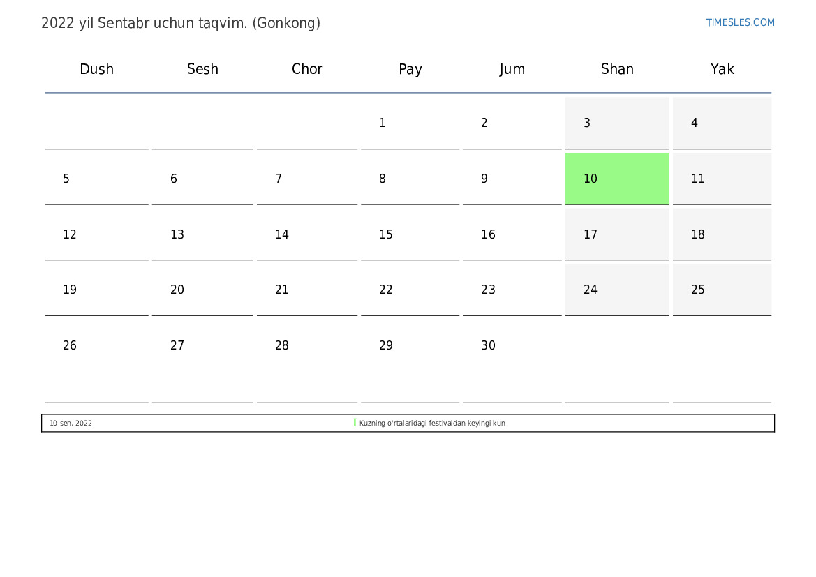
Task: Click the Dush weekday header
Action: 96,69
